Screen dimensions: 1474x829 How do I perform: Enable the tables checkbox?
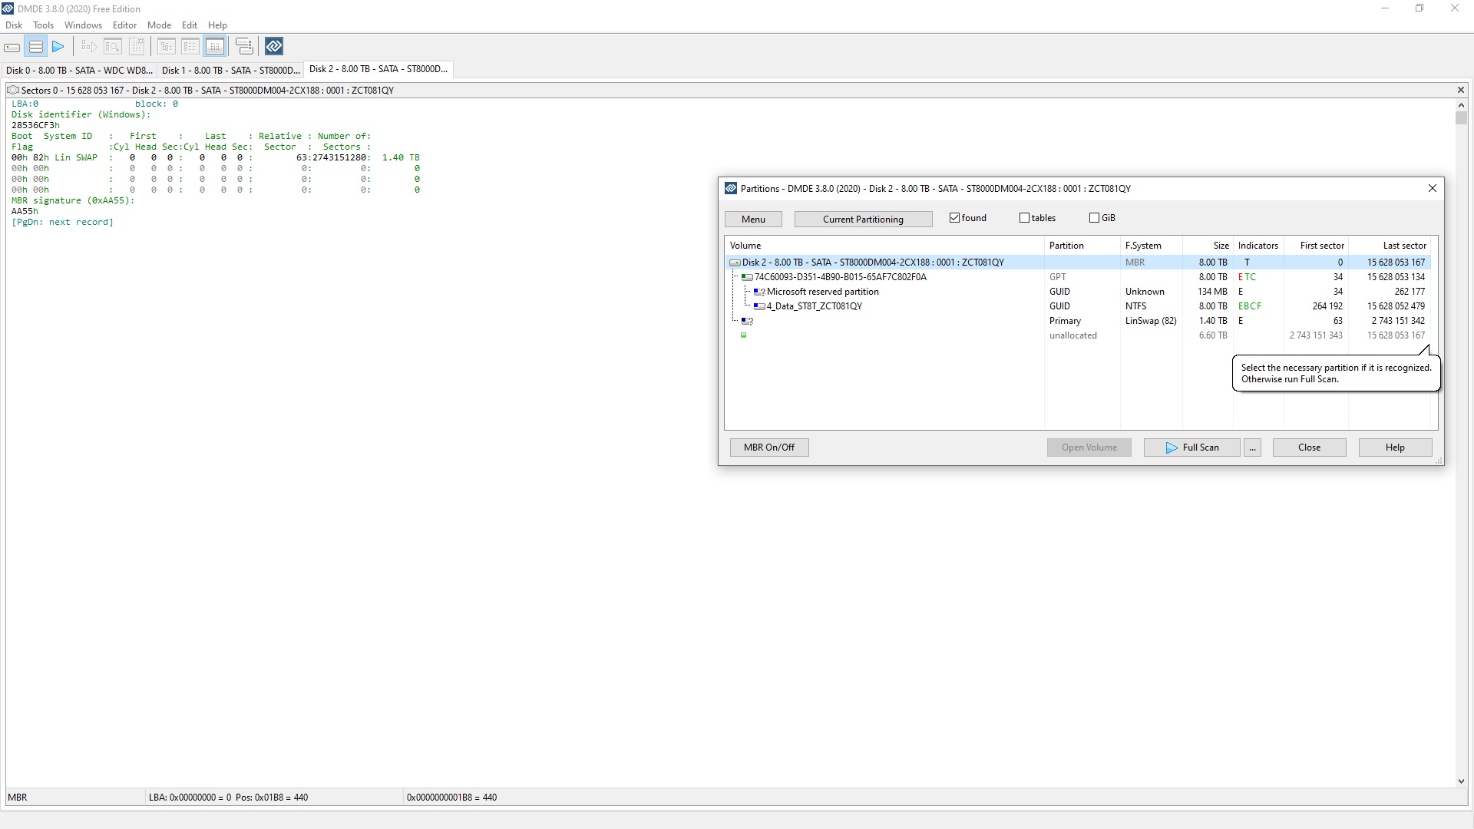coord(1024,218)
